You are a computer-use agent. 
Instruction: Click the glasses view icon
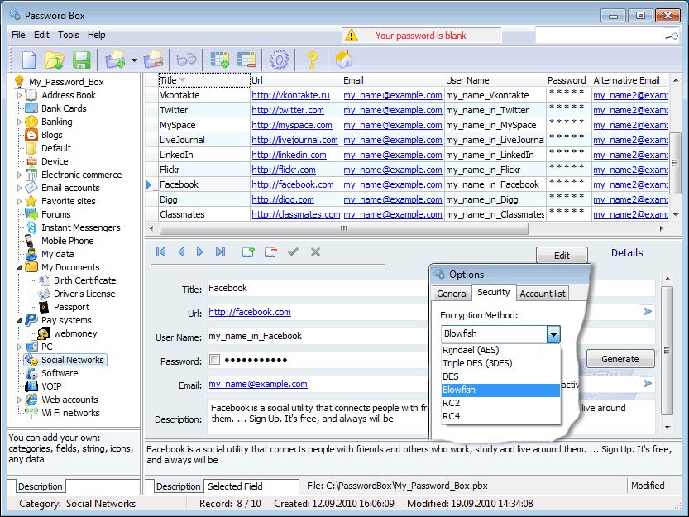click(x=186, y=60)
